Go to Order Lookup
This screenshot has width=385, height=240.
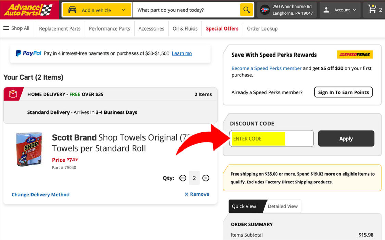[262, 28]
